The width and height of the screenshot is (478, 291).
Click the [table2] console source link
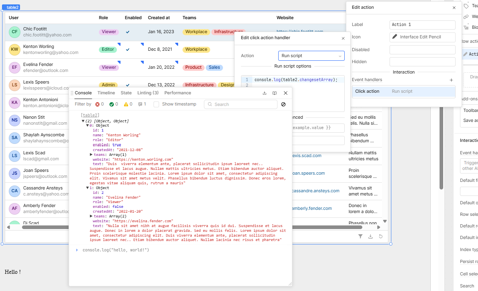(90, 116)
